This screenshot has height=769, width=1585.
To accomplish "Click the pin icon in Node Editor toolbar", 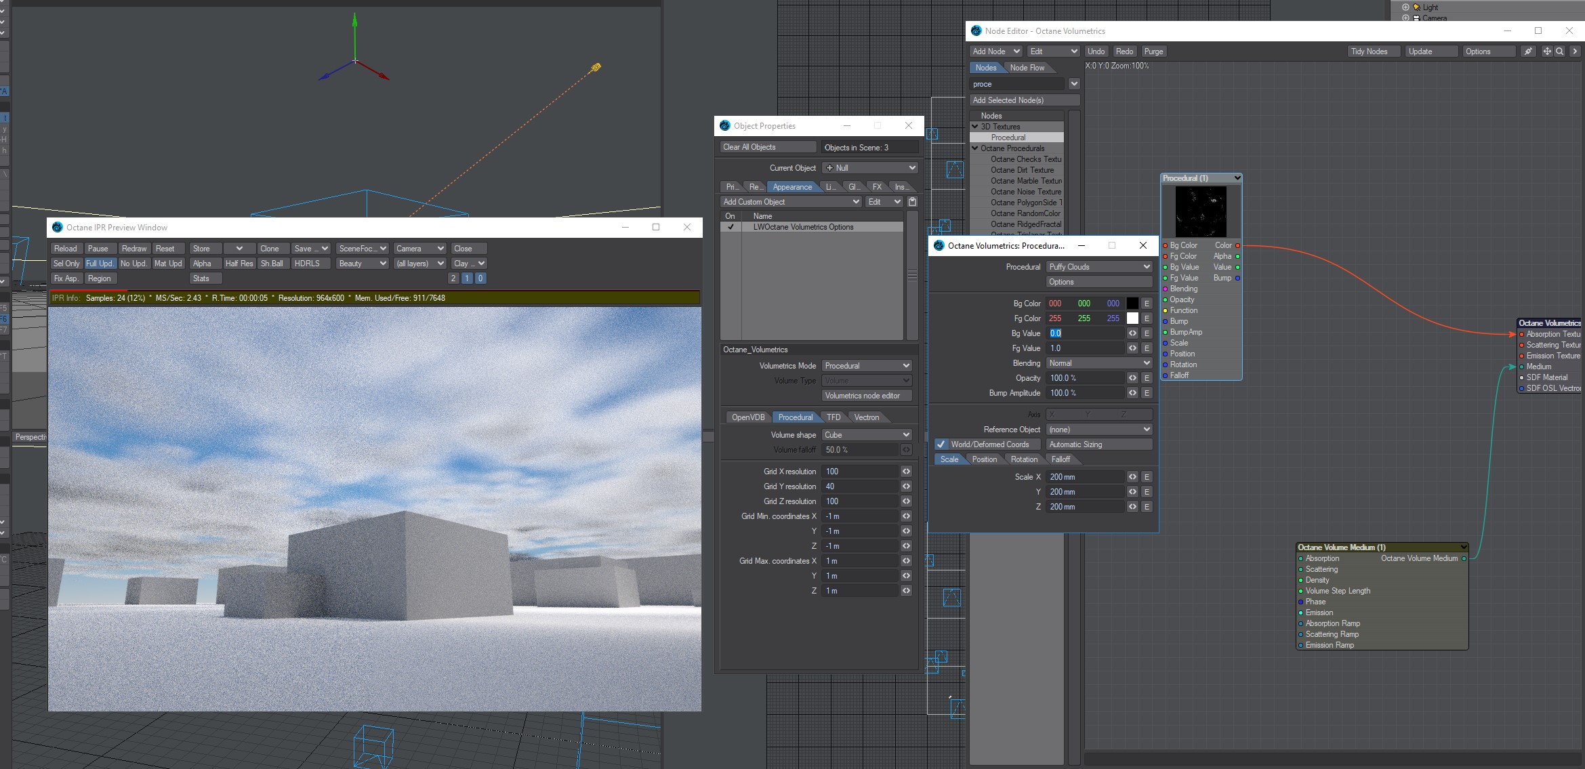I will click(x=1528, y=51).
